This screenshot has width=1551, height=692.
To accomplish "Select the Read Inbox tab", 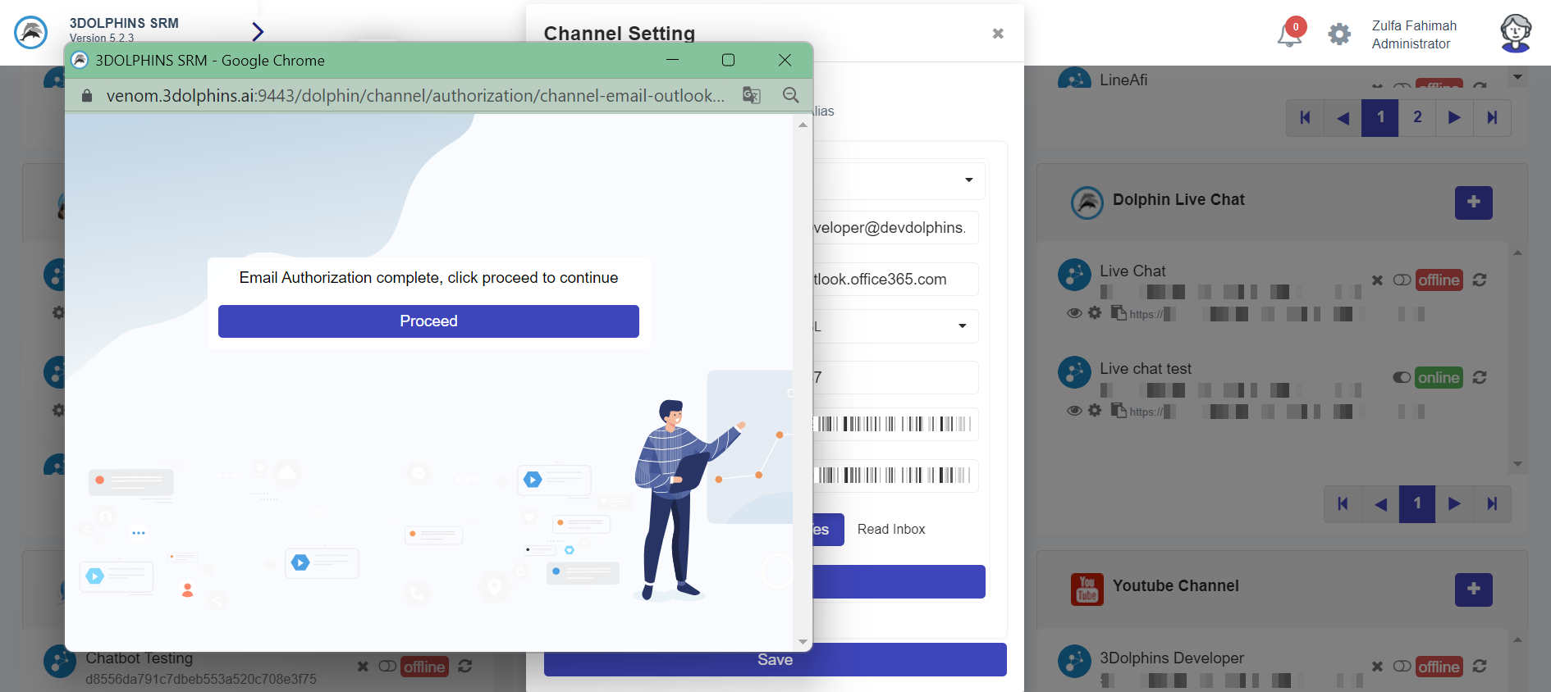I will tap(891, 530).
